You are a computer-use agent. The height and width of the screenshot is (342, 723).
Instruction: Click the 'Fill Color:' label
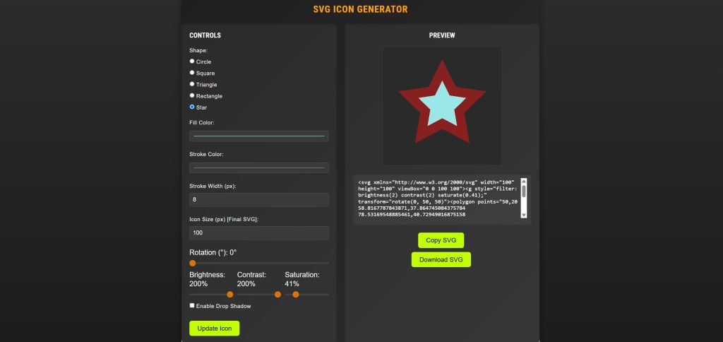tap(202, 123)
